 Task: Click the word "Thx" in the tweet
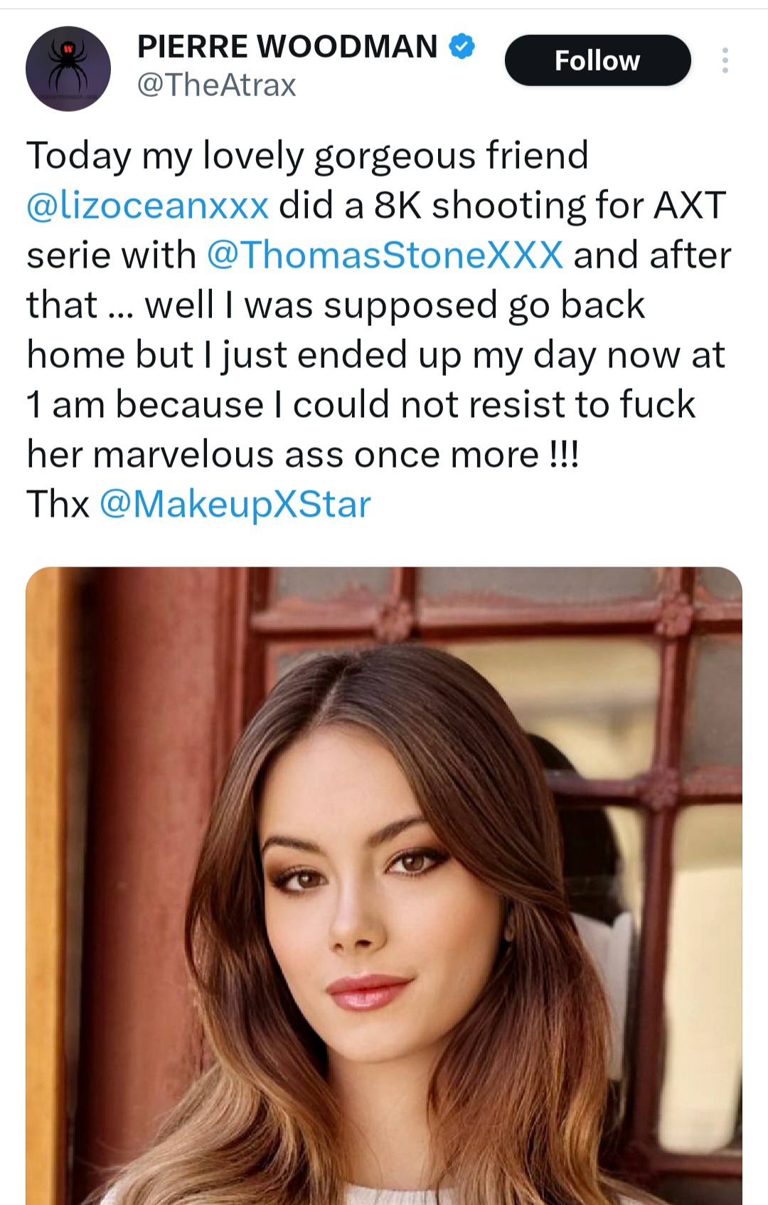click(x=58, y=505)
